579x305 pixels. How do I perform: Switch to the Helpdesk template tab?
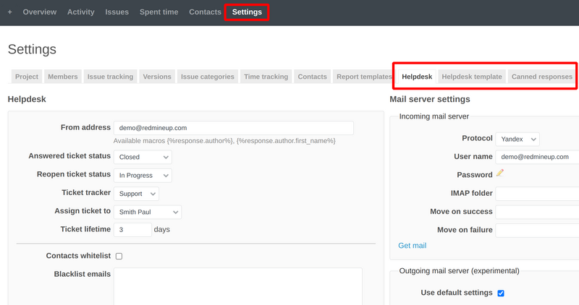point(472,77)
